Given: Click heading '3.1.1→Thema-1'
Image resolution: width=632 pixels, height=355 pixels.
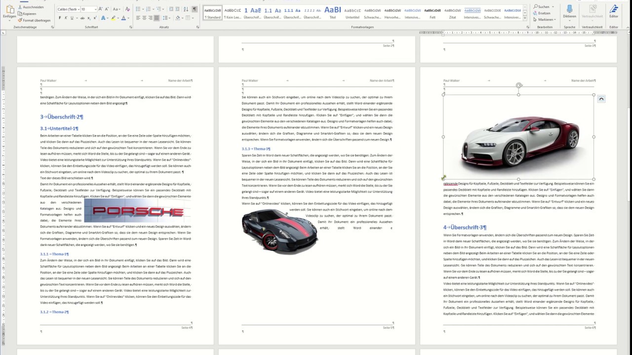Looking at the screenshot, I should point(54,254).
